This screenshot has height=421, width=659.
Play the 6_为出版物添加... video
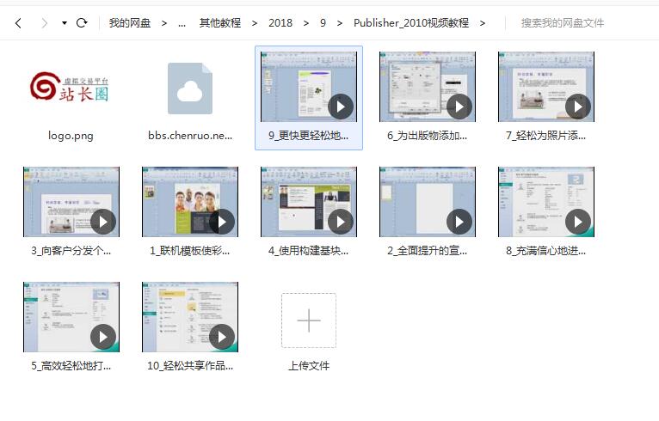(459, 107)
